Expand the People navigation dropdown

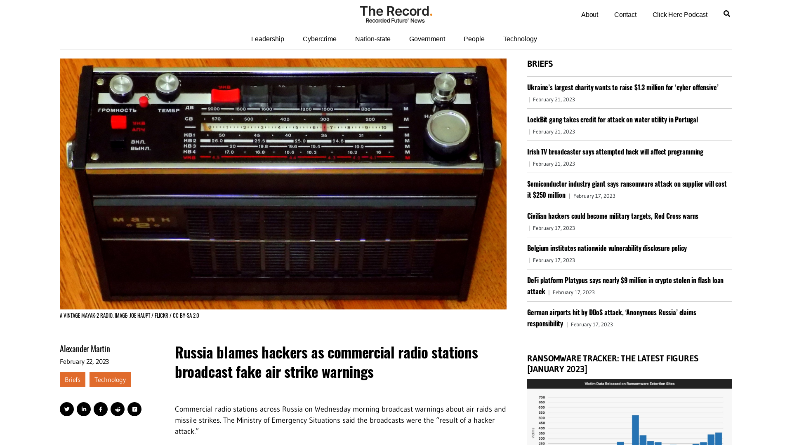474,39
